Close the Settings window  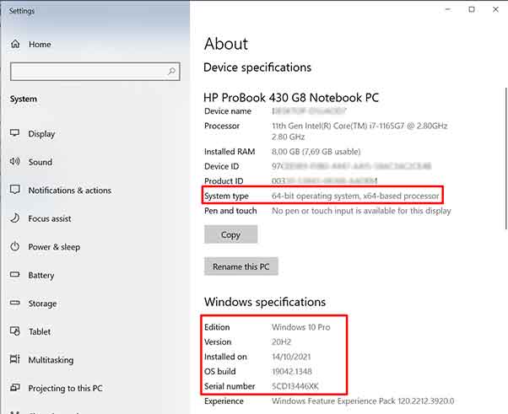495,9
